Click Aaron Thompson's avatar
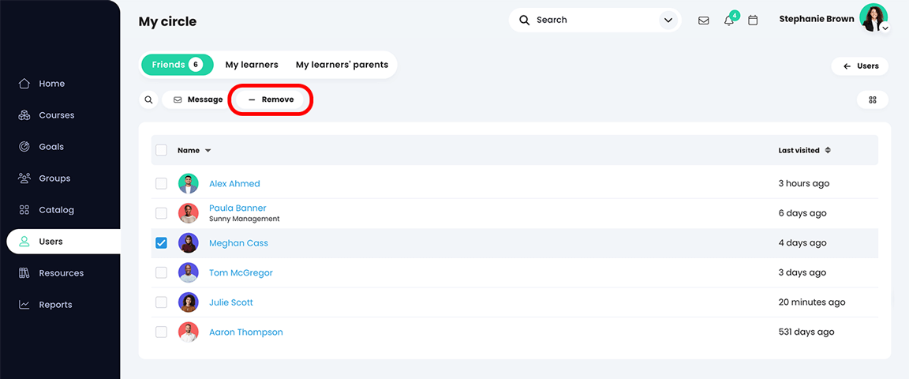This screenshot has width=909, height=379. coord(189,332)
